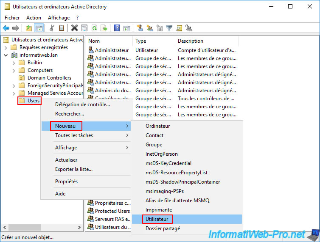The image size is (320, 242).
Task: Expand the Requêtes enregistrées node
Action: tap(6, 47)
